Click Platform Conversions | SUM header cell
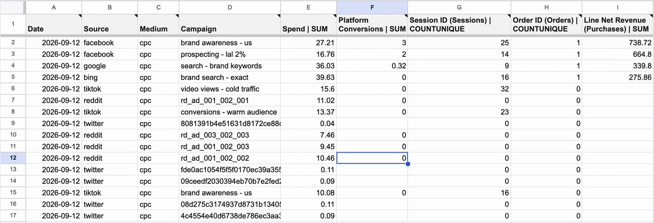Screen dimensions: 654x223 pyautogui.click(x=372, y=24)
